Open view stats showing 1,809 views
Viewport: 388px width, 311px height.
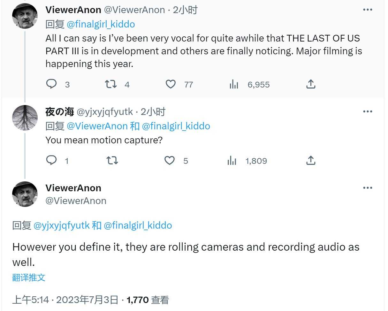pos(232,161)
